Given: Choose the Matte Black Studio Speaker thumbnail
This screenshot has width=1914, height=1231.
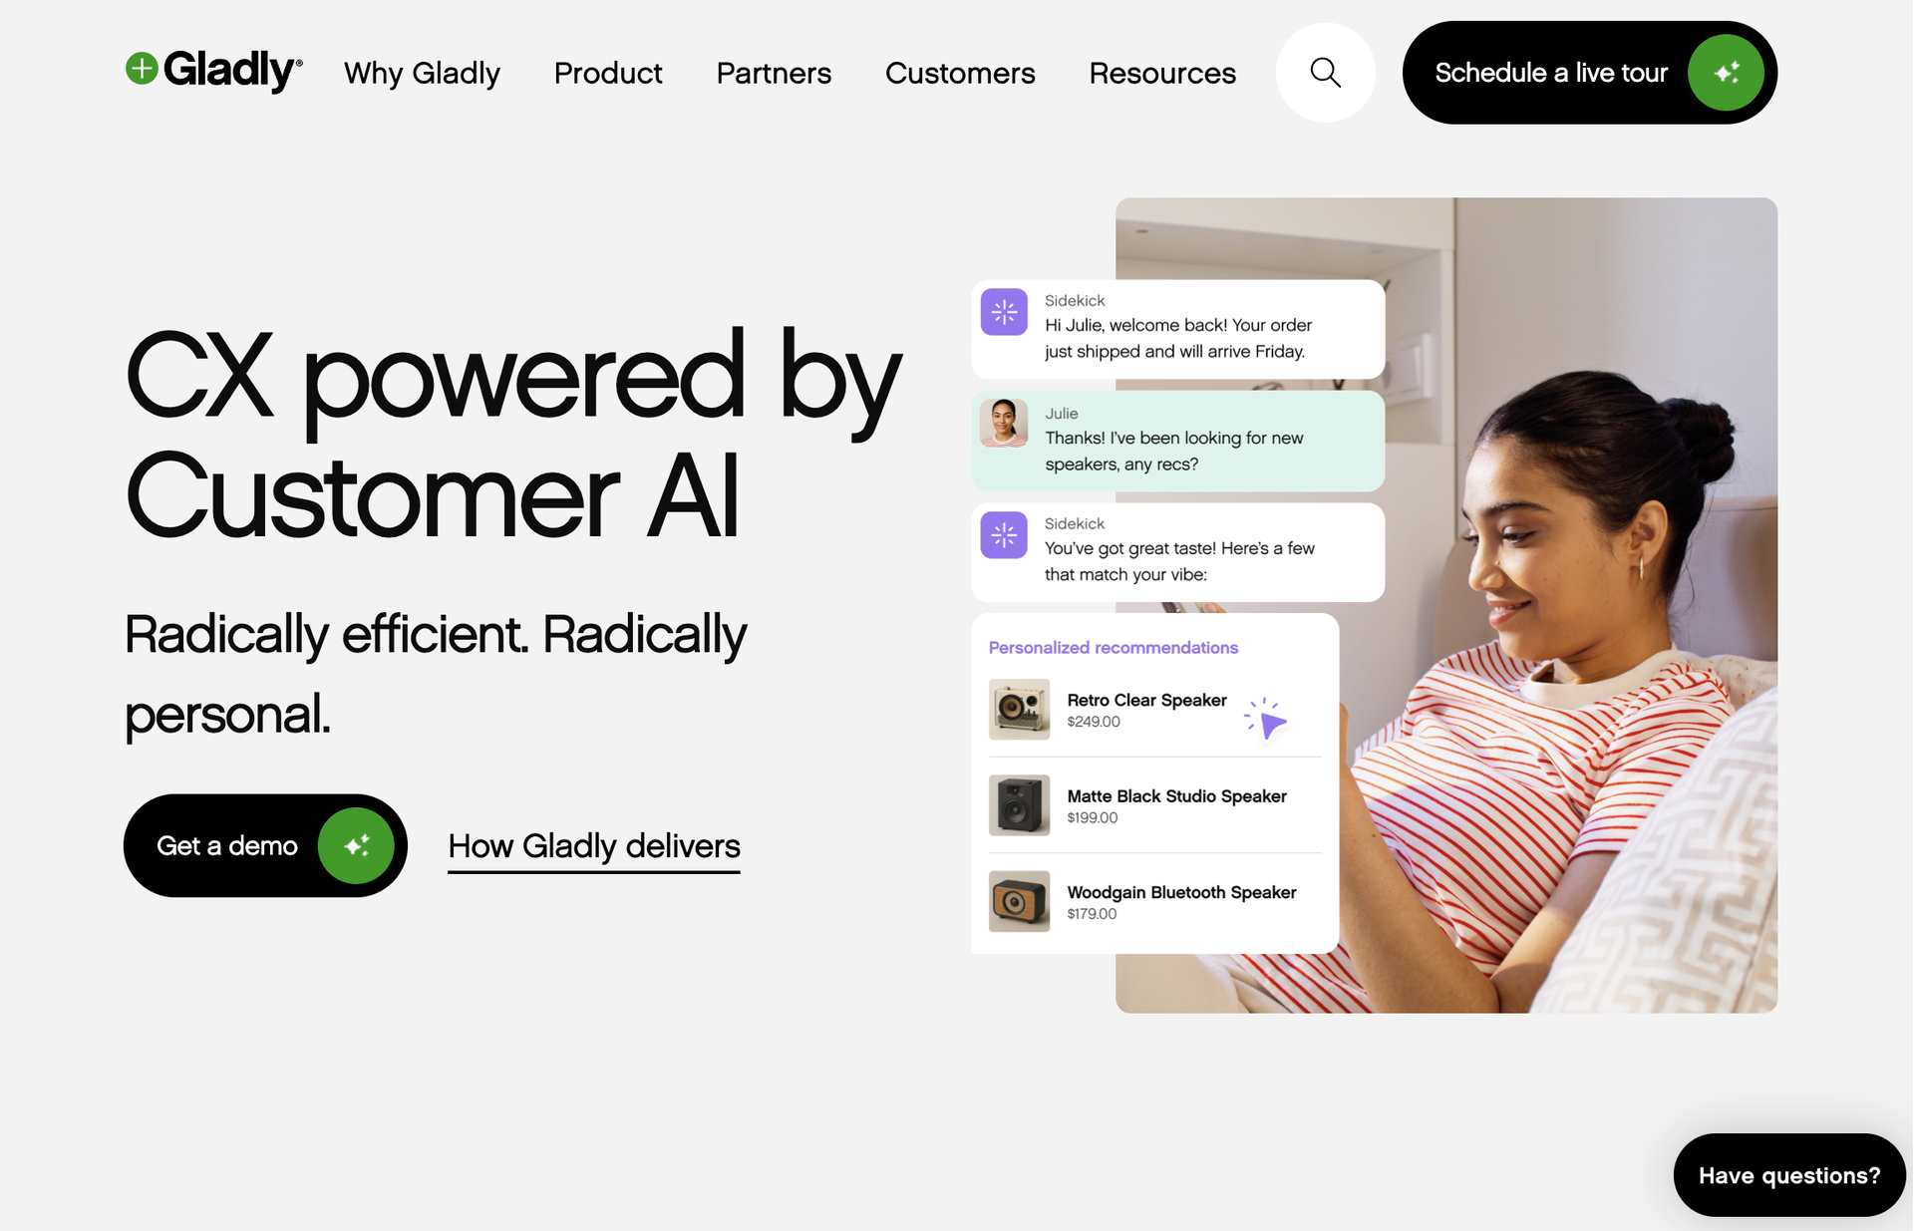Looking at the screenshot, I should 1019,804.
